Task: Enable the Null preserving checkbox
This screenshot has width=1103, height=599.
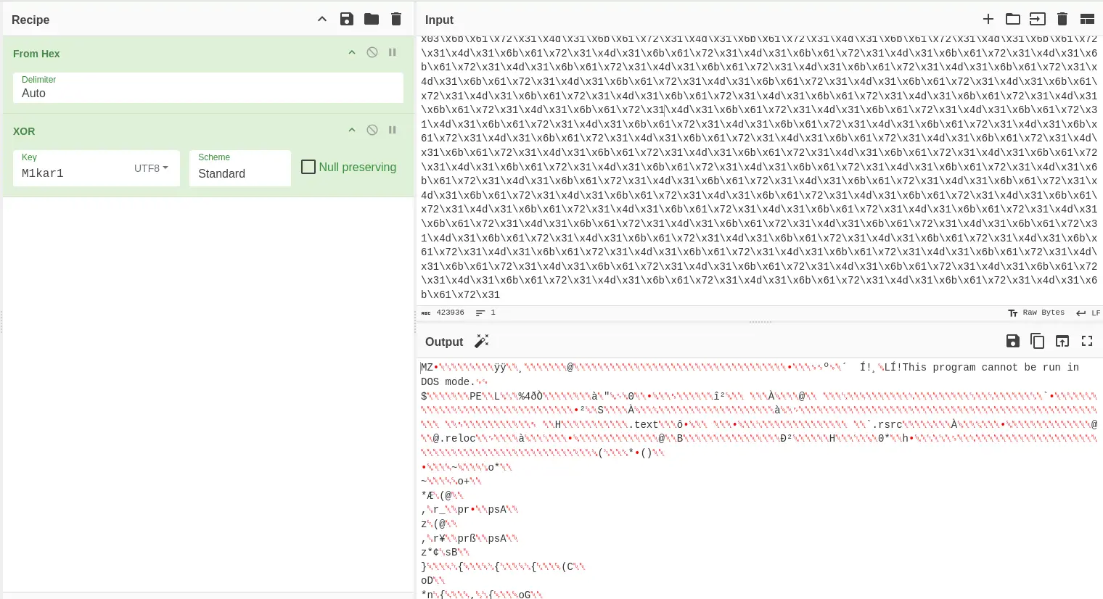Action: 308,168
